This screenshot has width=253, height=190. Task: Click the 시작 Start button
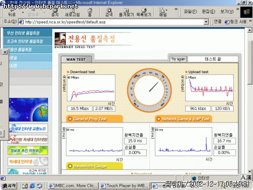[x=9, y=186]
